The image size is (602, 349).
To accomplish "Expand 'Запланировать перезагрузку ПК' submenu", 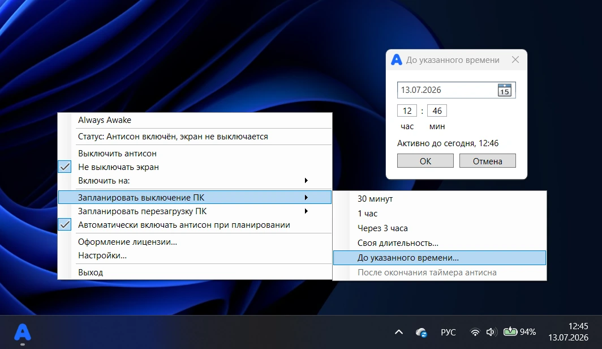I will click(x=195, y=211).
